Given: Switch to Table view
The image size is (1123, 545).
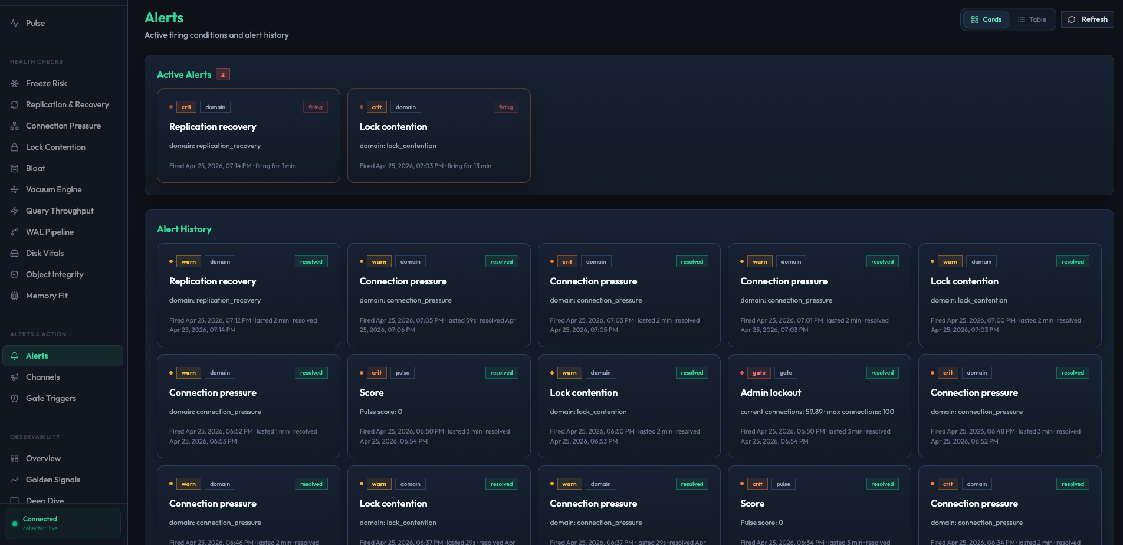Looking at the screenshot, I should point(1032,19).
